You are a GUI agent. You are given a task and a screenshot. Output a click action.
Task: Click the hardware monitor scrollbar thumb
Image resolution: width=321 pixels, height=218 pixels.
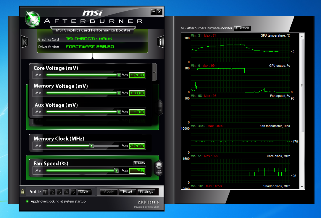click(302, 85)
